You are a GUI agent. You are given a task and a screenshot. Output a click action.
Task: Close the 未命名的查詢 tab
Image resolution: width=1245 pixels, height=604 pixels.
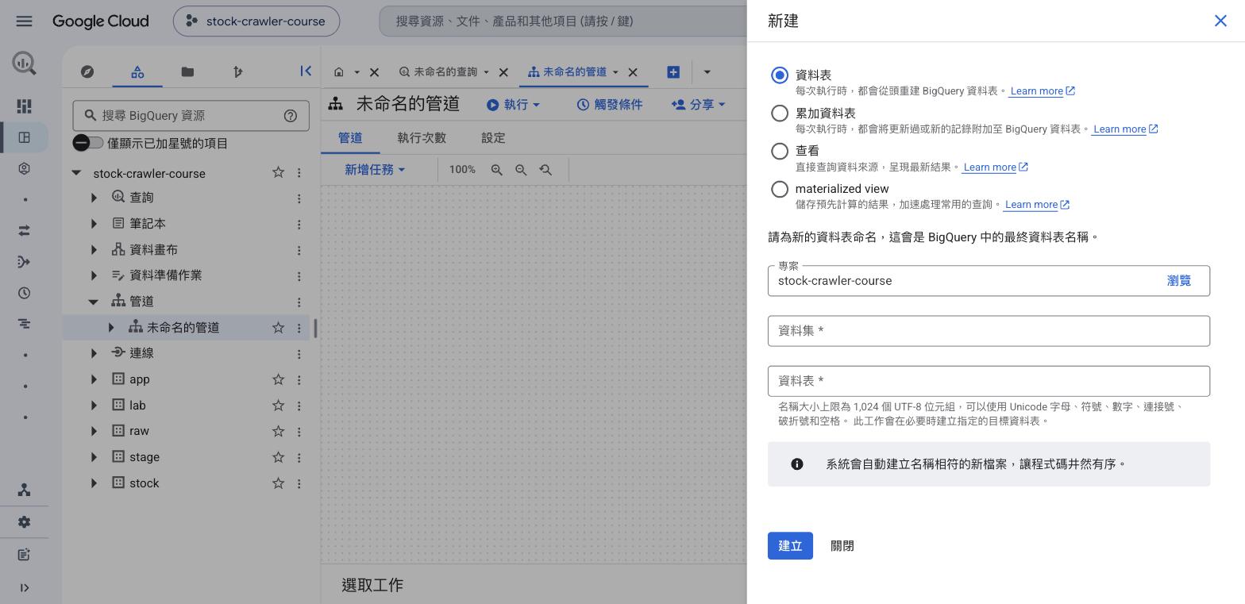click(x=503, y=72)
